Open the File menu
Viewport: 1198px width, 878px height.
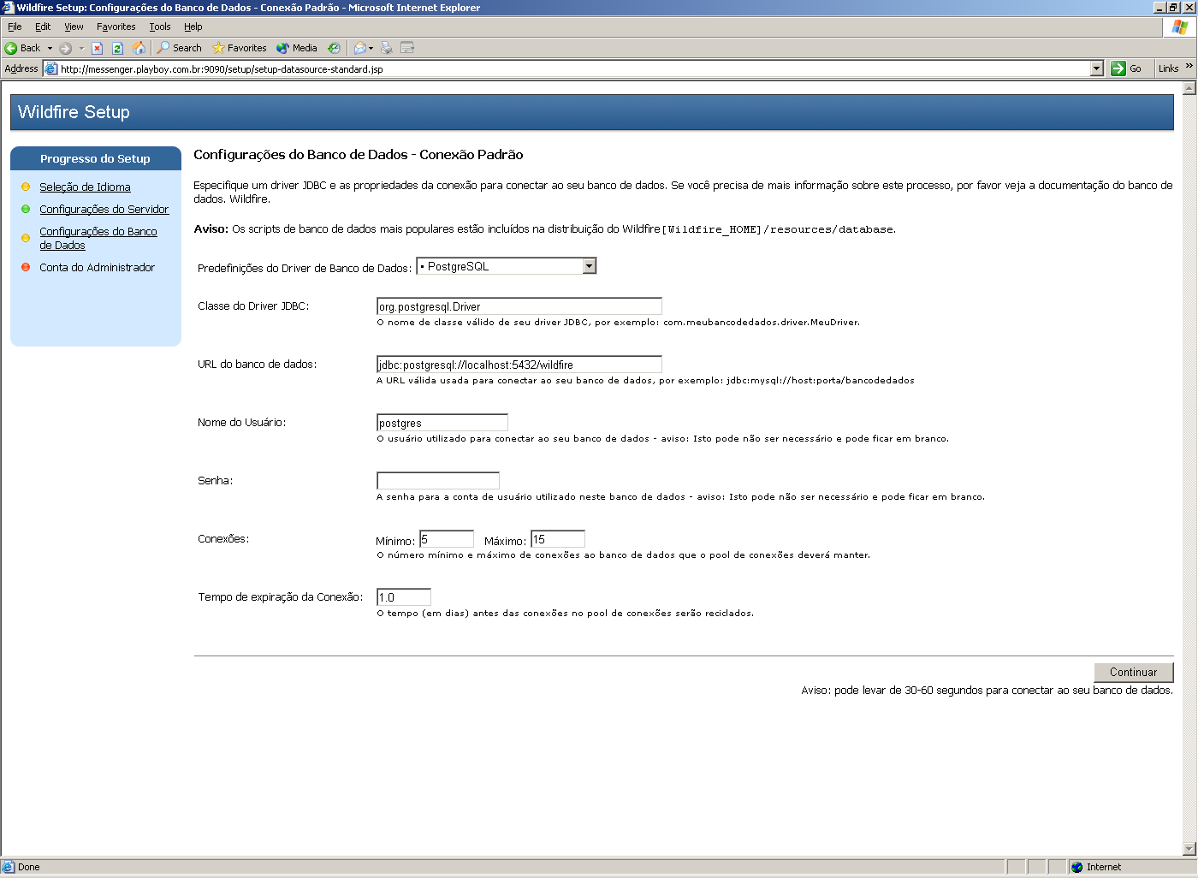coord(15,27)
